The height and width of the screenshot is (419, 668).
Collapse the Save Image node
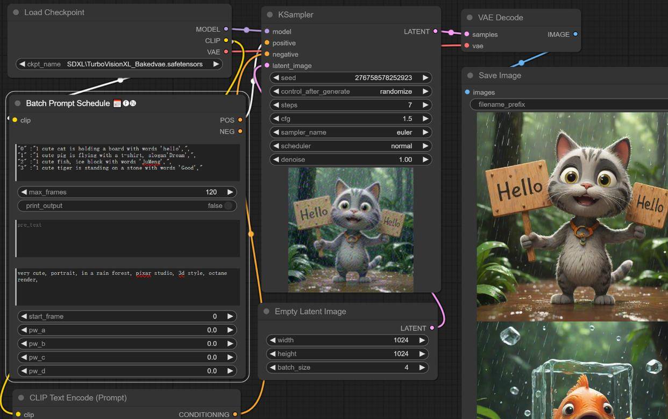[470, 76]
